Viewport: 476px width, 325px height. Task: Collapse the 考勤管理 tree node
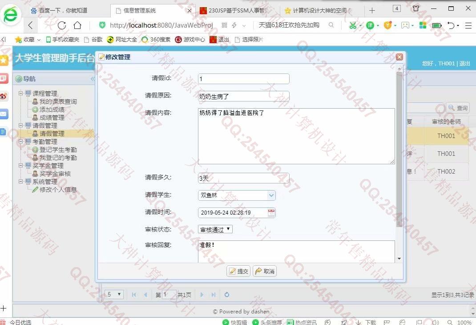20,142
